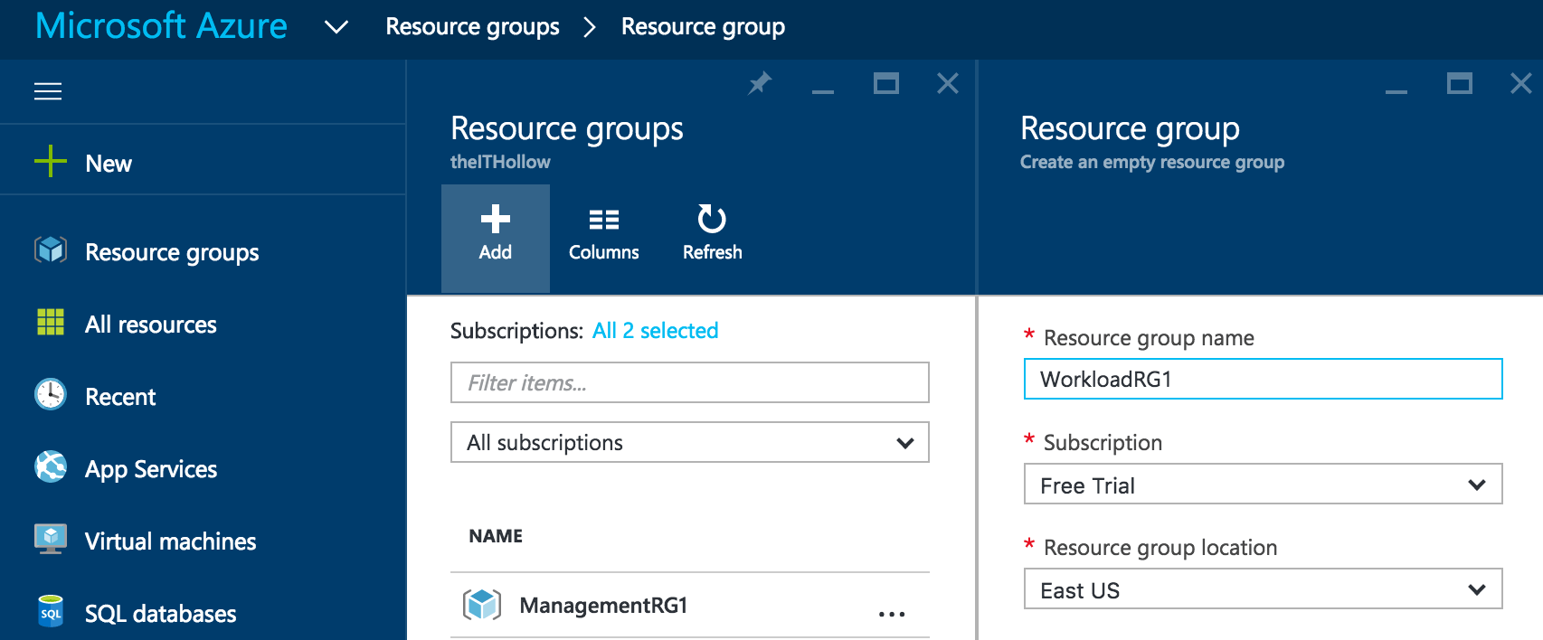
Task: Expand the East US location dropdown
Action: (x=1263, y=590)
